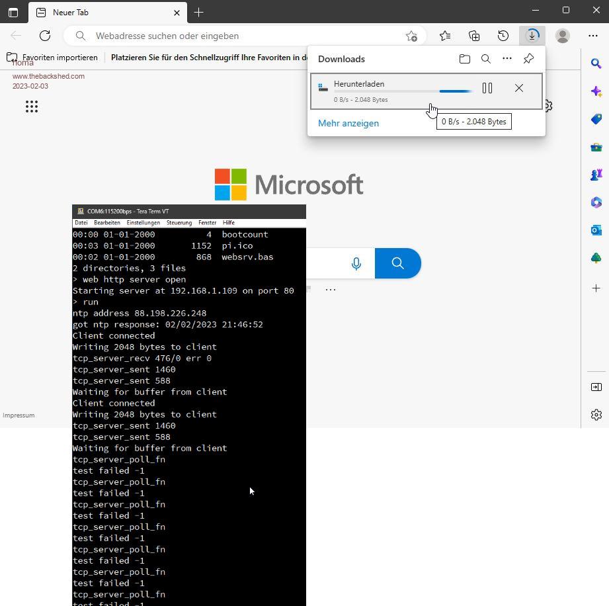
Task: Open the apps grid launcher
Action: click(32, 107)
